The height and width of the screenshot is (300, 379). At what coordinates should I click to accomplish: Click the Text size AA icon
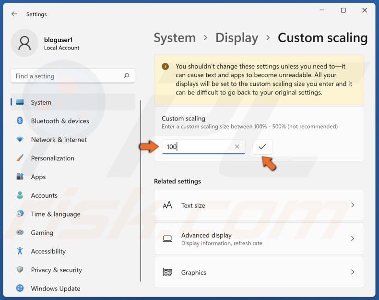(x=167, y=205)
